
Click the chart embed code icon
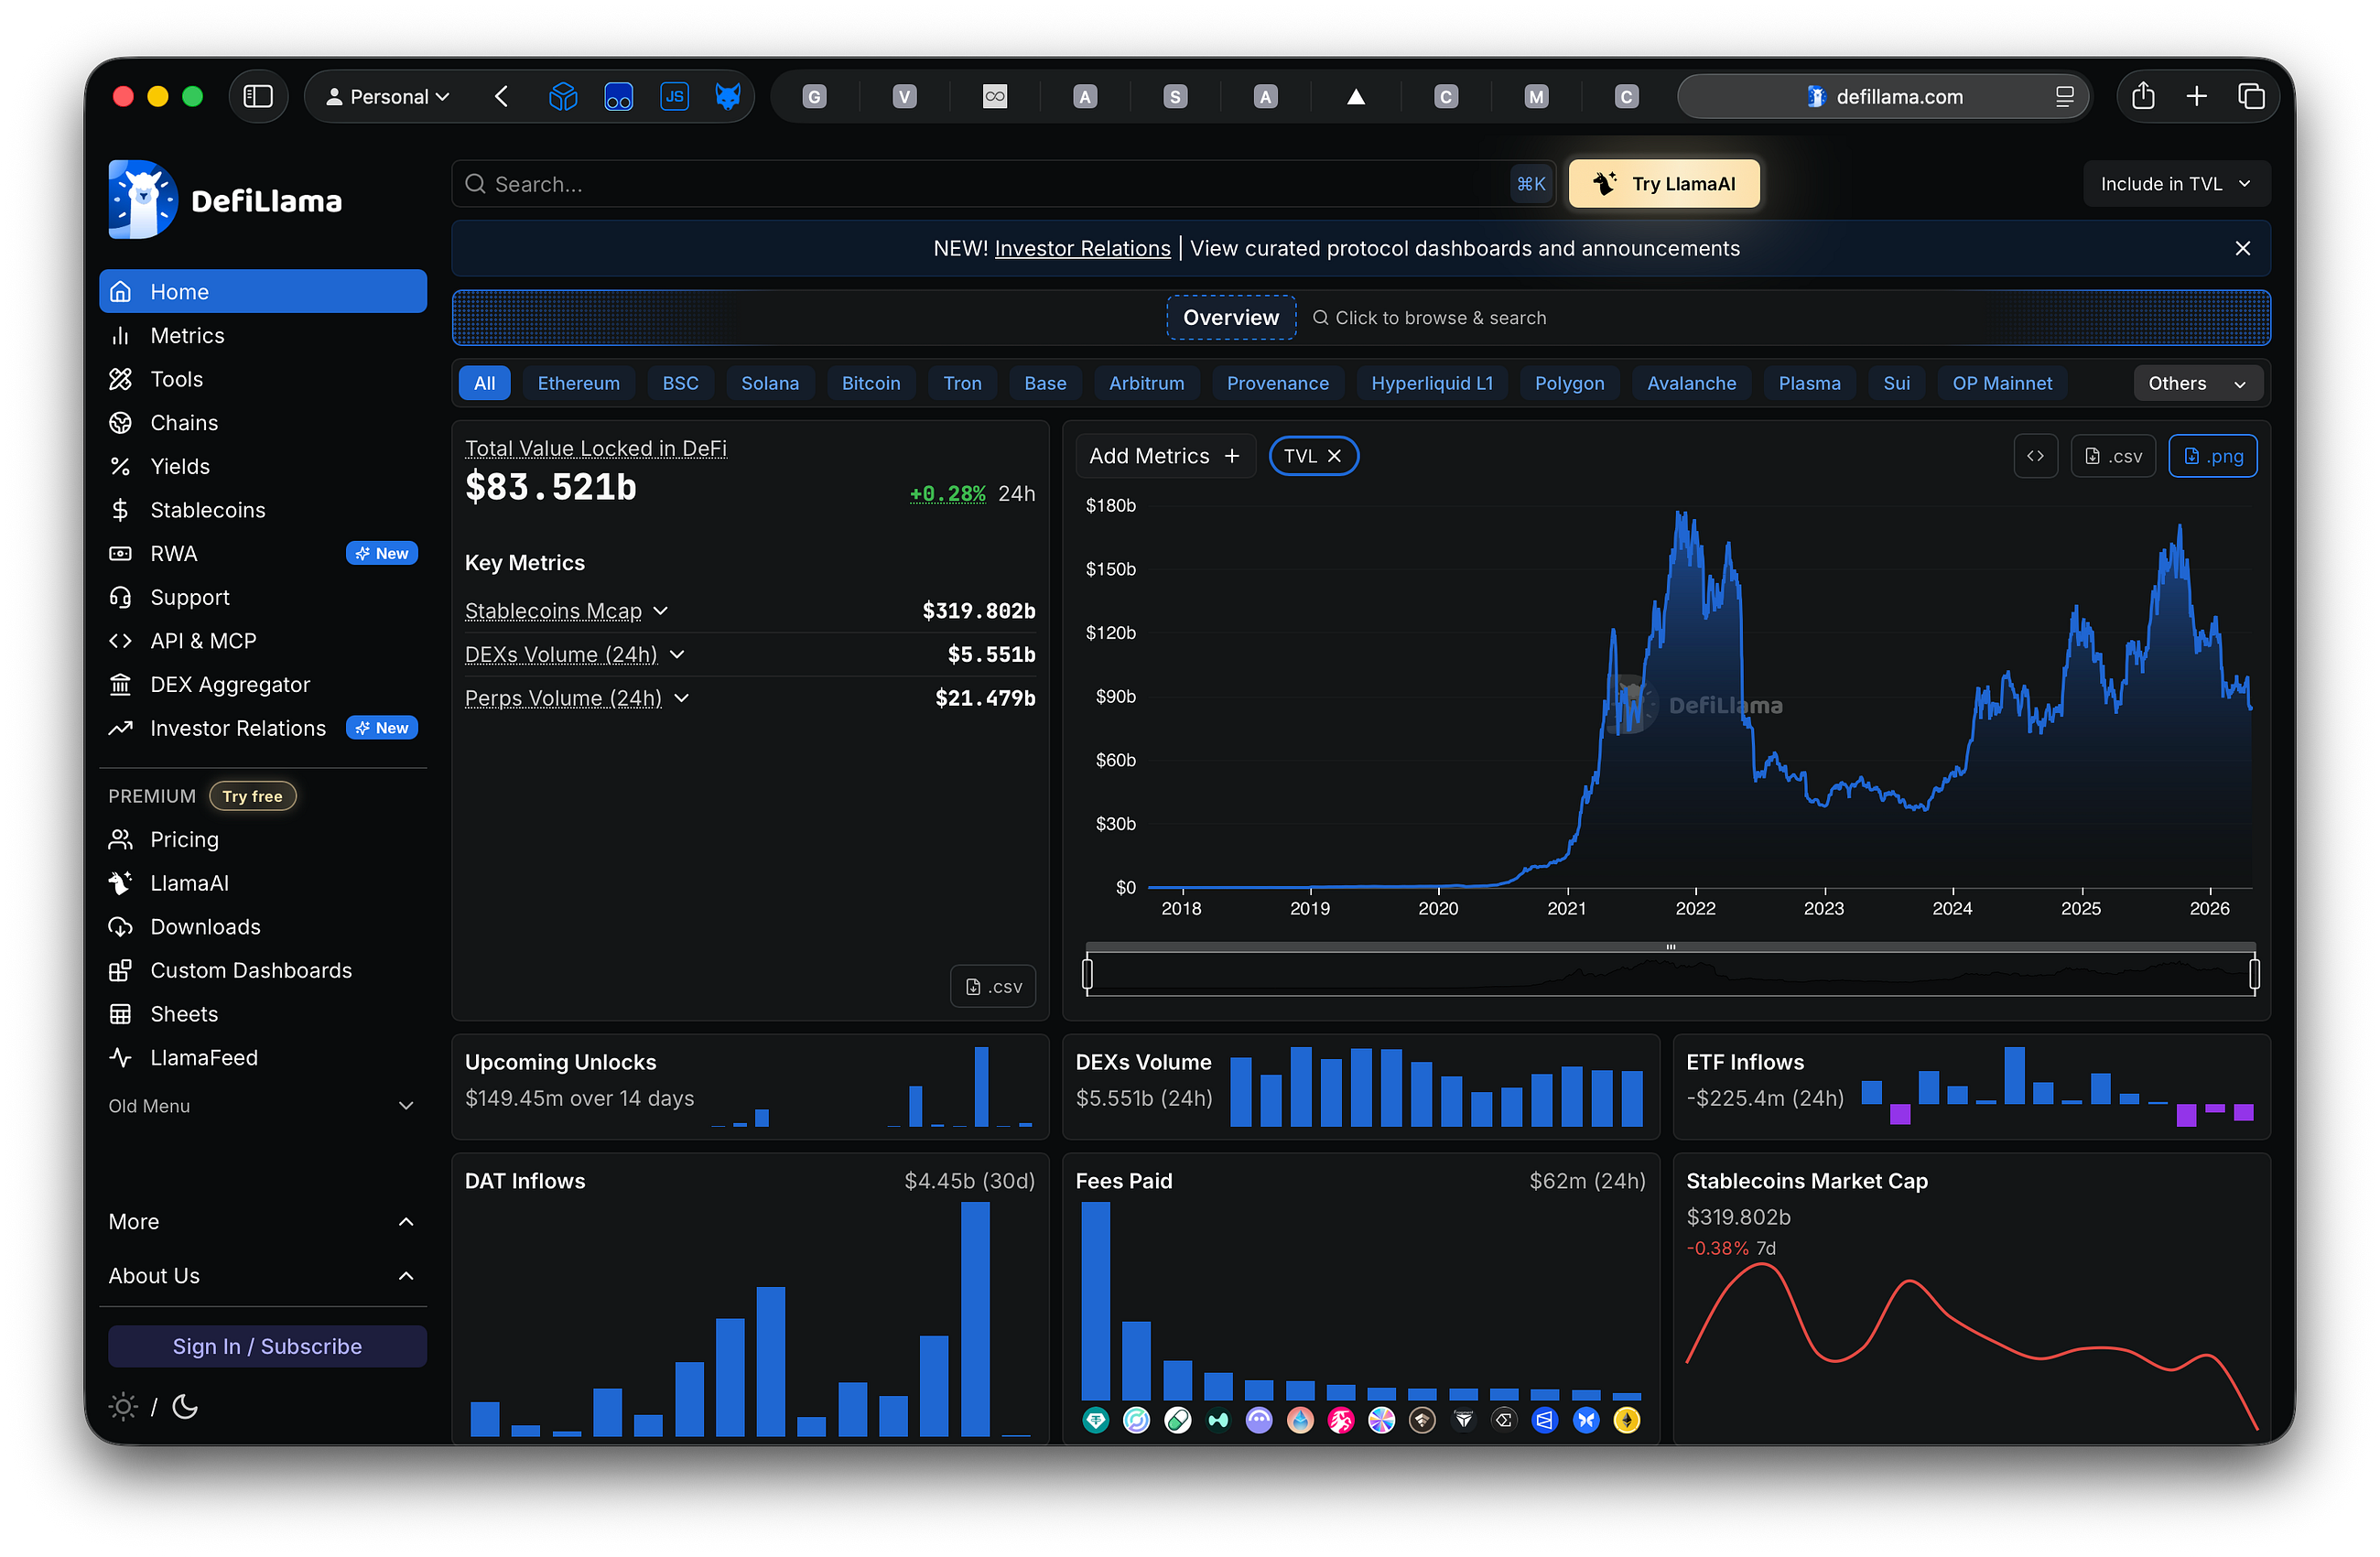pos(2035,456)
